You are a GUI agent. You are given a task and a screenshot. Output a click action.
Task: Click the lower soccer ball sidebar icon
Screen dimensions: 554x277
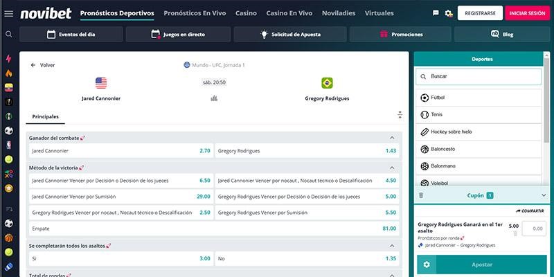pos(9,223)
